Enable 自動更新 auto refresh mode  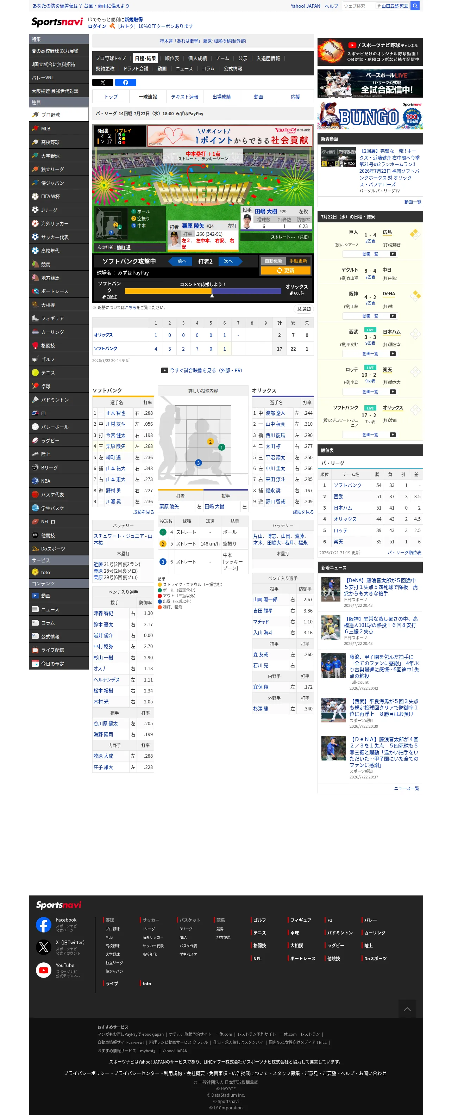(x=274, y=261)
